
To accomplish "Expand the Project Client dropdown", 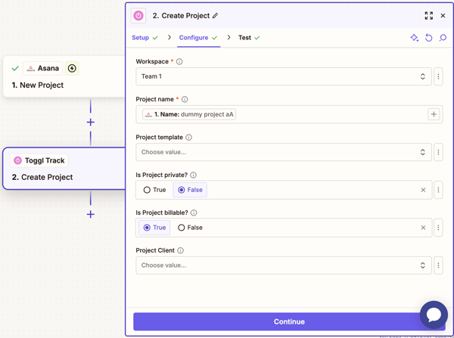I will pyautogui.click(x=283, y=265).
